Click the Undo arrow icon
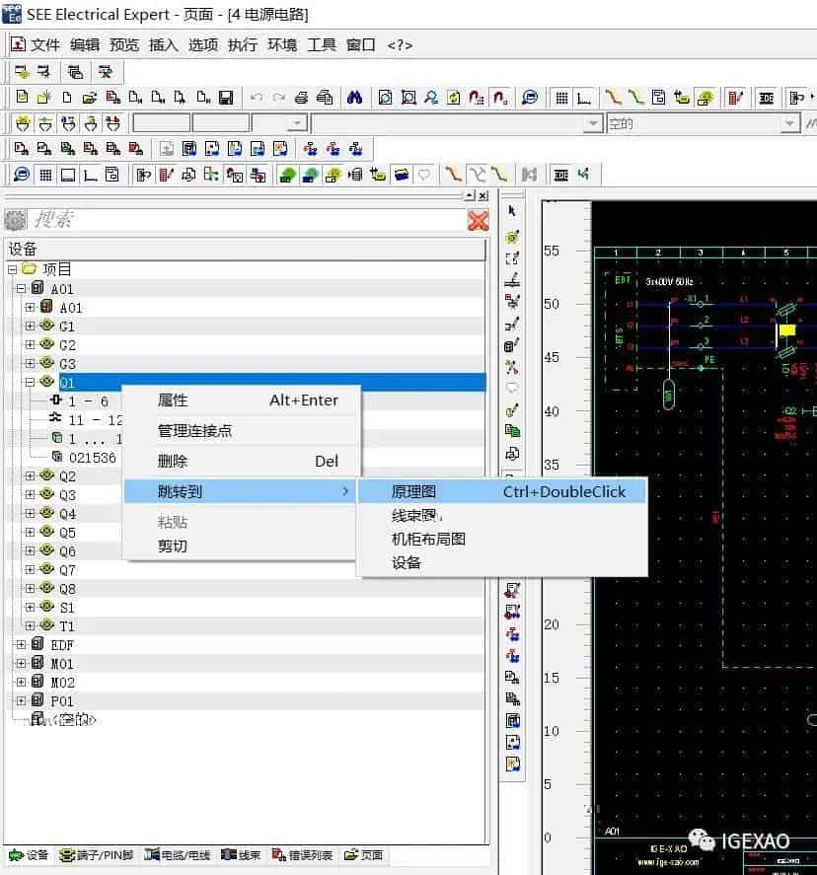Viewport: 817px width, 875px height. [257, 98]
